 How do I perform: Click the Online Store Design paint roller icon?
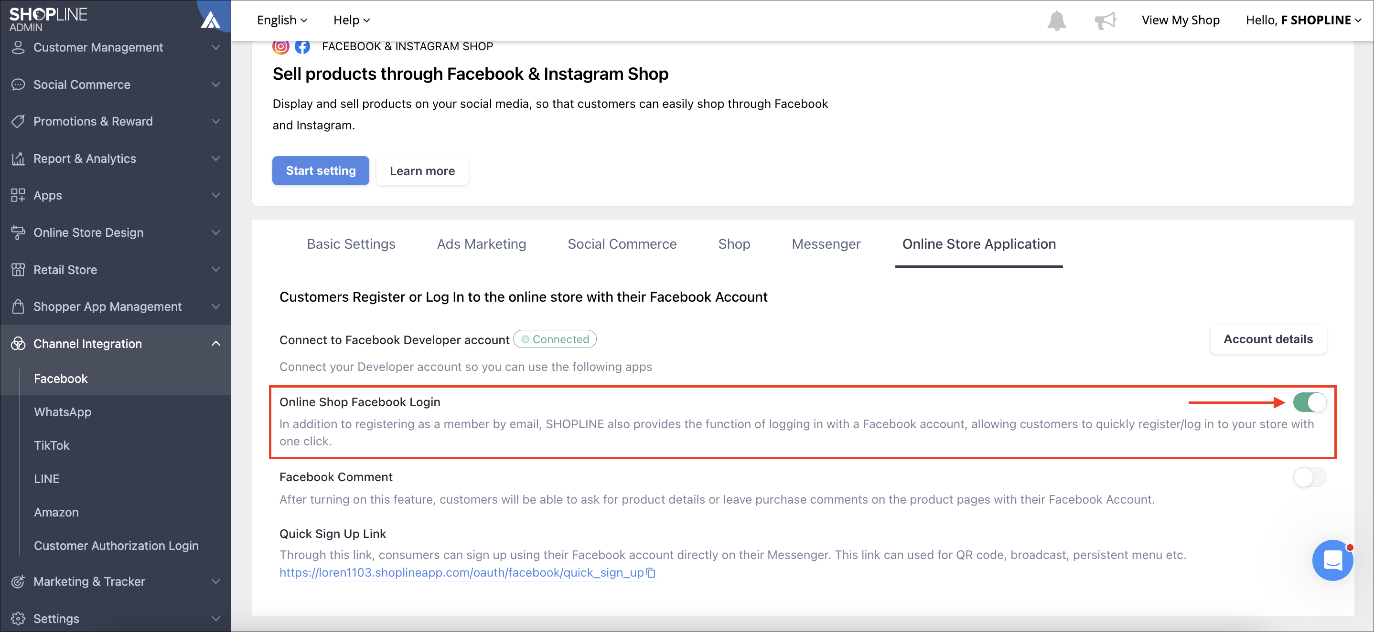(18, 232)
